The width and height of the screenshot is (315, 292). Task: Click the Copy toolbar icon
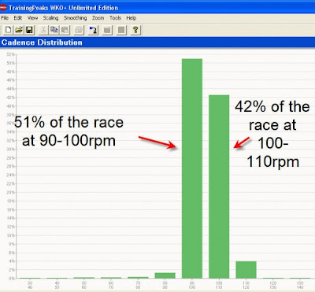54,30
